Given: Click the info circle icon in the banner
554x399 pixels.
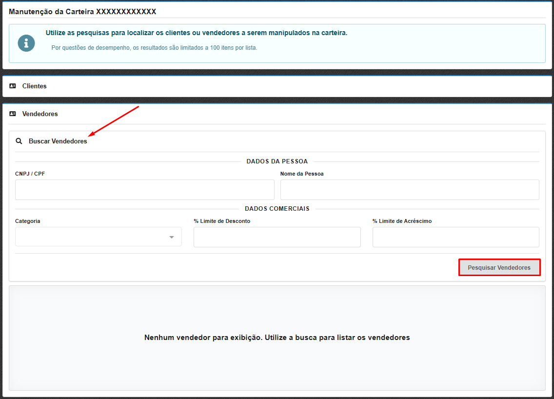Looking at the screenshot, I should [26, 43].
